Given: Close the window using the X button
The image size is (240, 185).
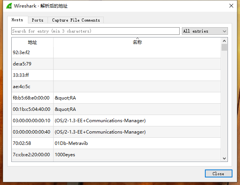Looking at the screenshot, I should 231,6.
